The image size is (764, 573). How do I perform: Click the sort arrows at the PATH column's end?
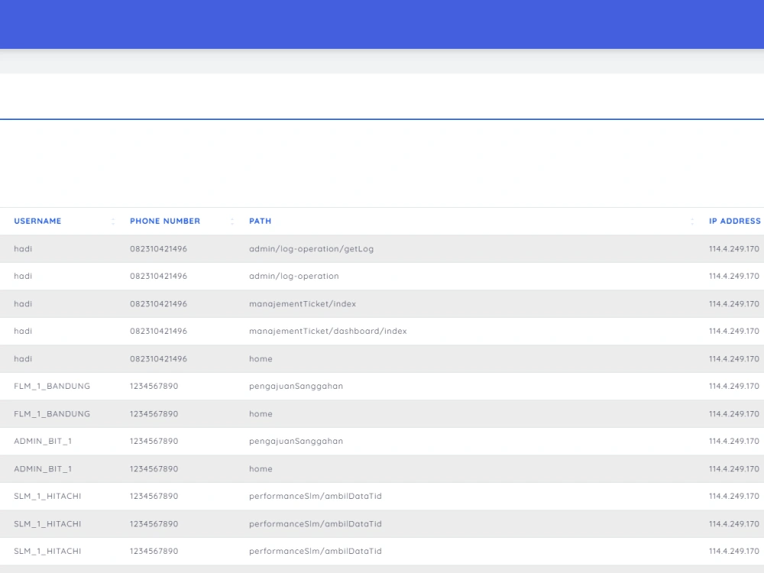pyautogui.click(x=692, y=222)
